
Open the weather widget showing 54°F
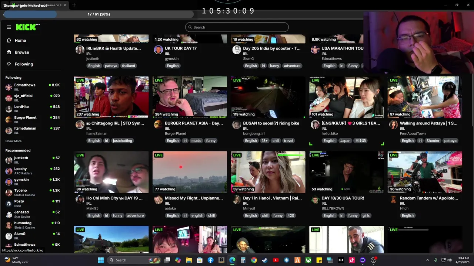pyautogui.click(x=16, y=260)
